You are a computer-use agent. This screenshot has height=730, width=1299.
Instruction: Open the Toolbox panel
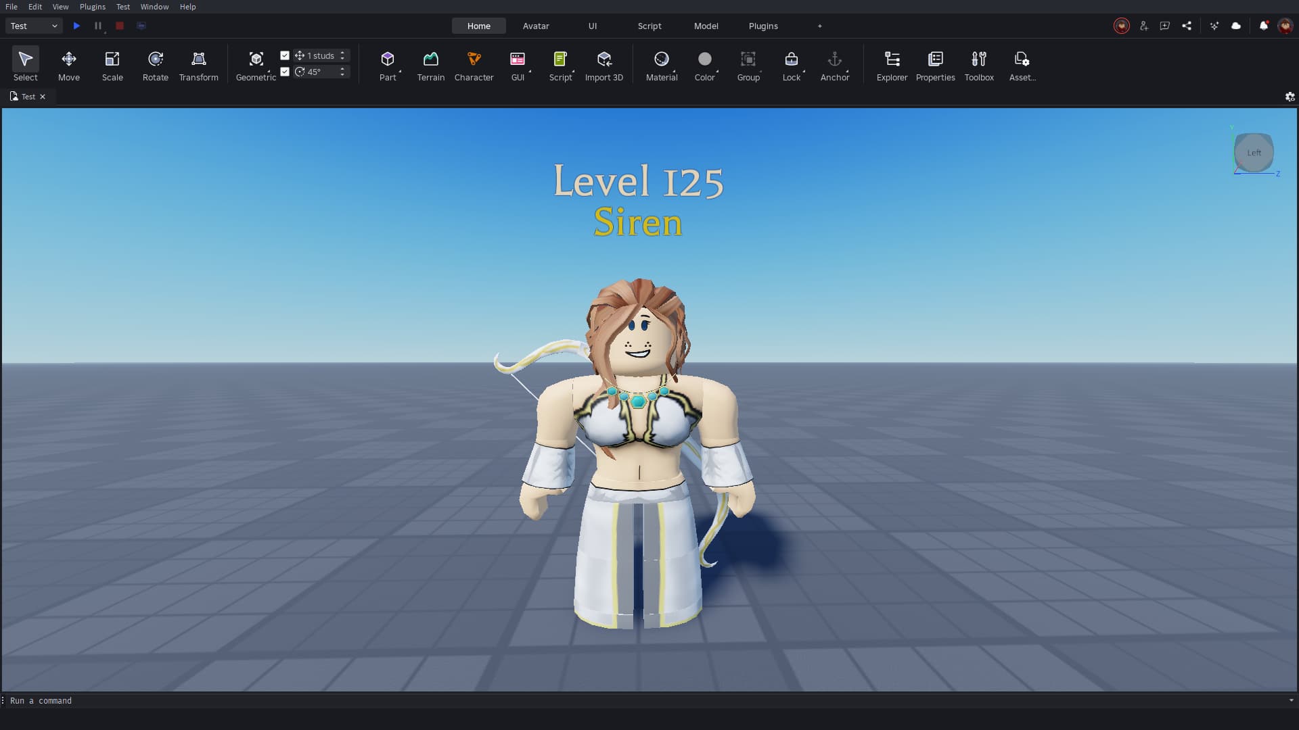(978, 66)
